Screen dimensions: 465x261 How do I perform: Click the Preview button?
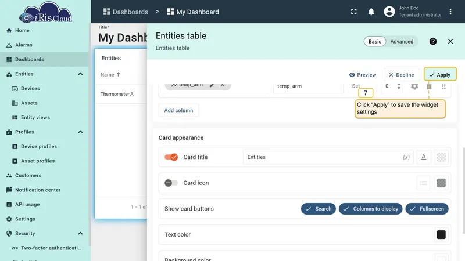tap(363, 75)
